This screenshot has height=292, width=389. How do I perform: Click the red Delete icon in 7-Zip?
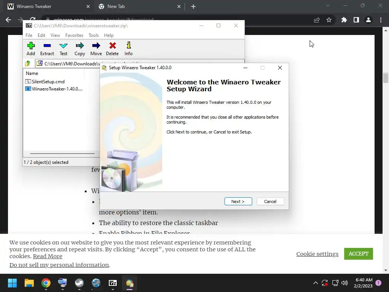(112, 49)
